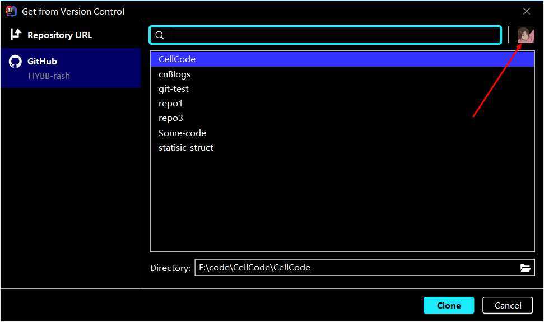This screenshot has height=322, width=544.
Task: Select the statisic-struct repository
Action: click(342, 148)
